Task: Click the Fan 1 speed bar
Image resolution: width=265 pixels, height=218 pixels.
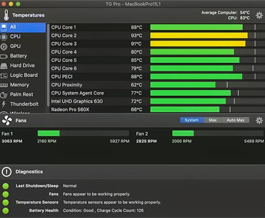Action: 83,133
